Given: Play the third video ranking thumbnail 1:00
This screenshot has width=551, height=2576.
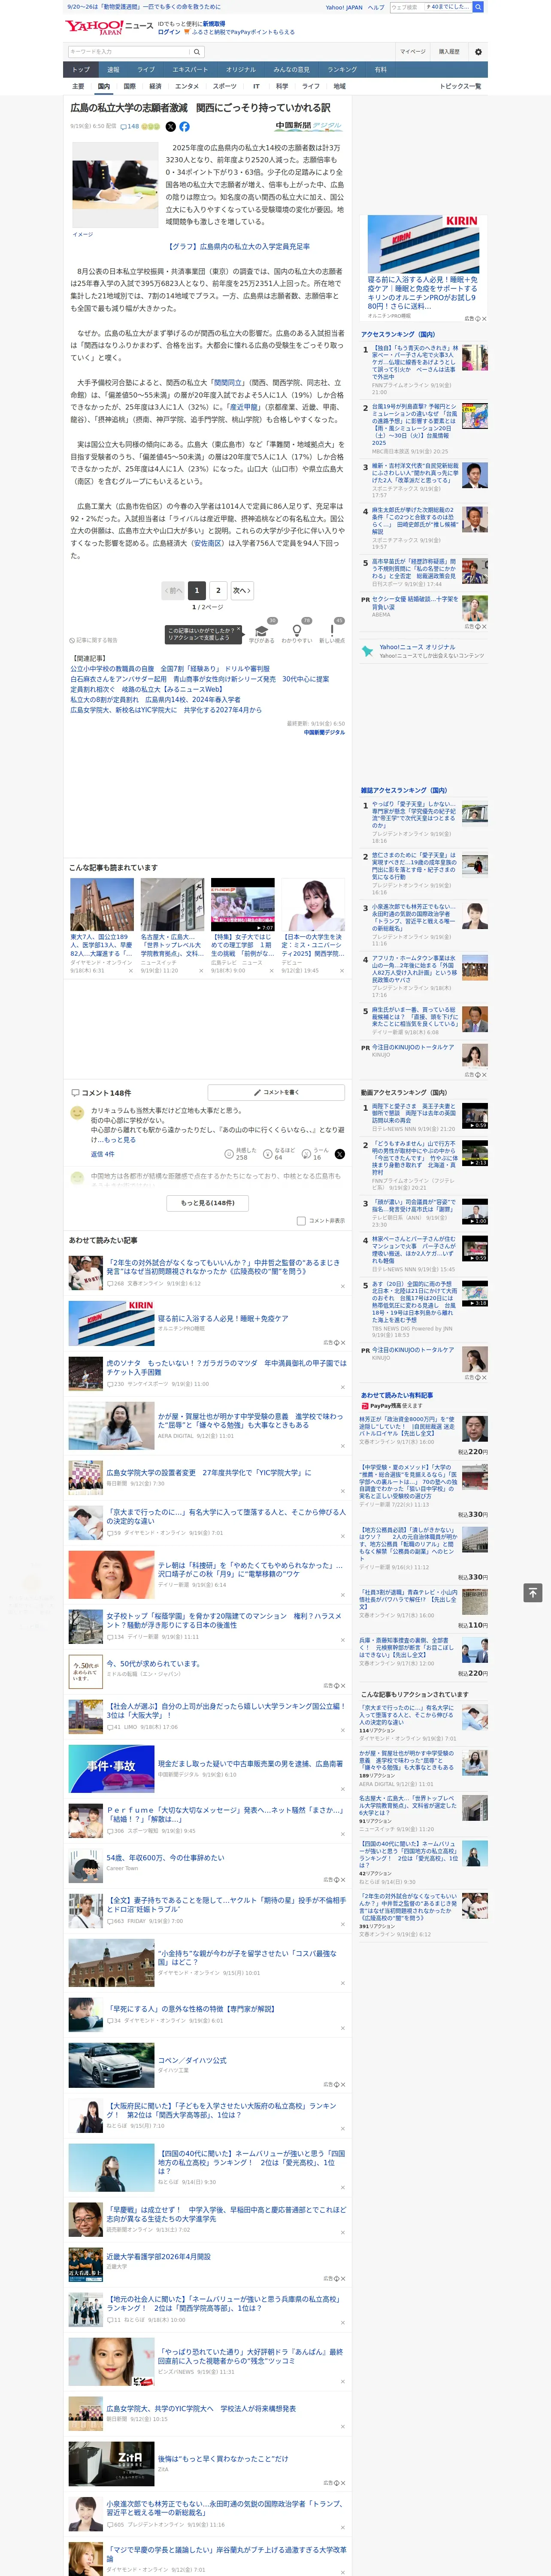Looking at the screenshot, I should coord(475,1212).
